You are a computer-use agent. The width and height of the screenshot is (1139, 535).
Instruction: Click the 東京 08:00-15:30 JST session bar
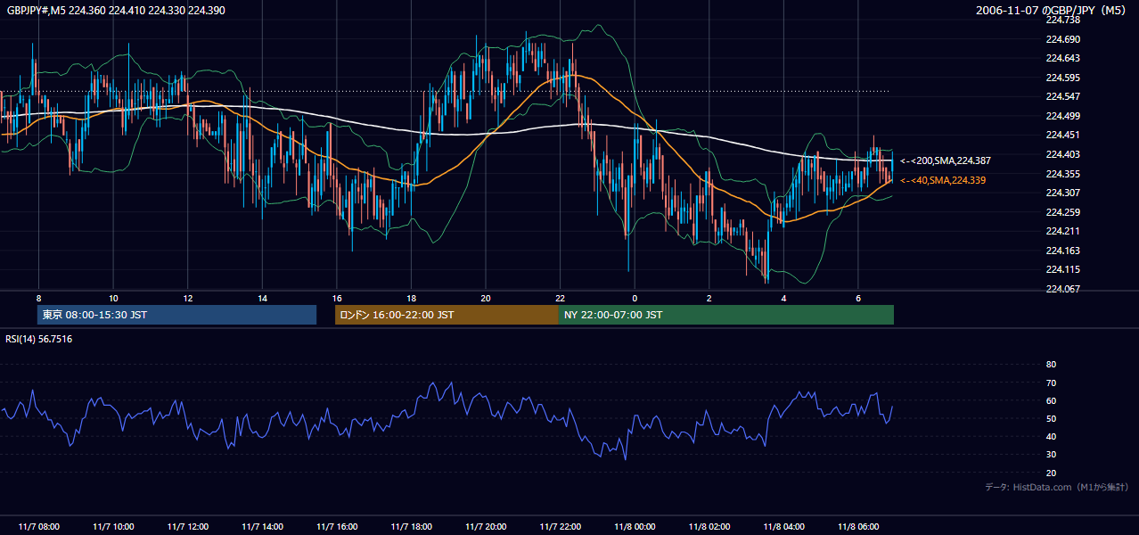tap(176, 315)
